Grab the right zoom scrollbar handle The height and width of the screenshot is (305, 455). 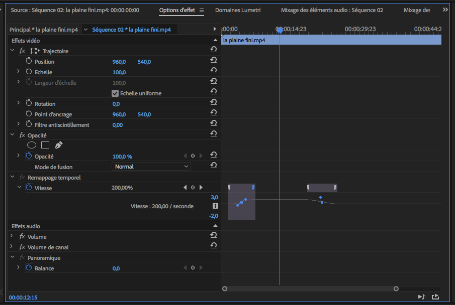(x=396, y=288)
